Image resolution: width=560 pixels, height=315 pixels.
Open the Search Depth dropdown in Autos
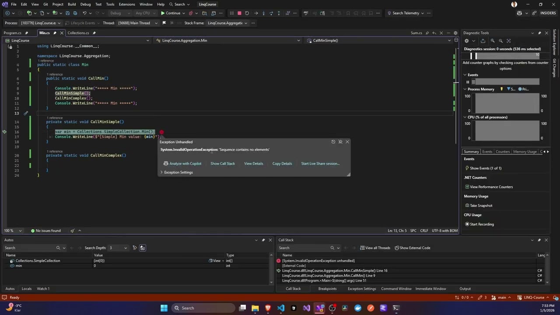click(x=118, y=248)
